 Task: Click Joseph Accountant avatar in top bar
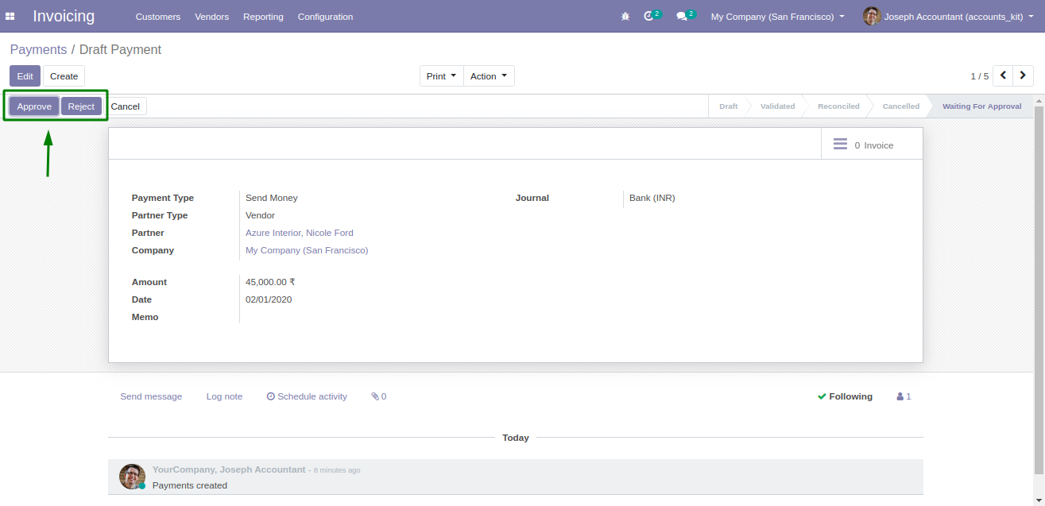pos(872,16)
